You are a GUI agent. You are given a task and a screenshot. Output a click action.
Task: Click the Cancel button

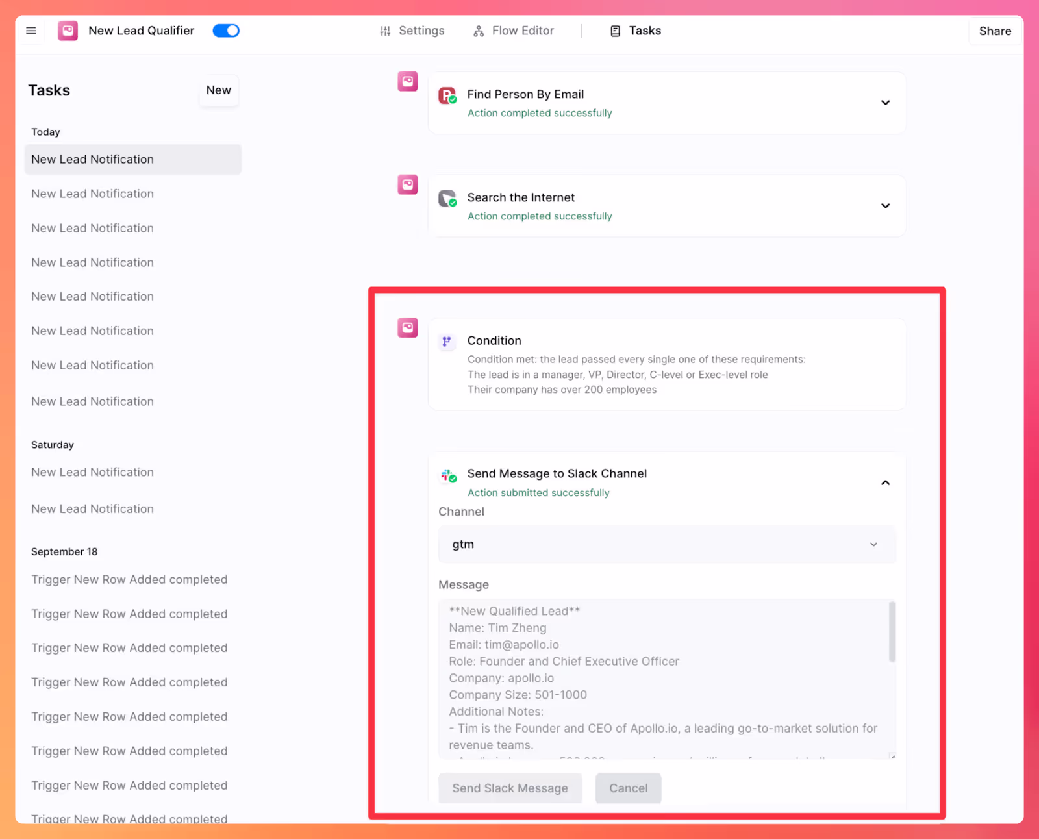tap(629, 788)
